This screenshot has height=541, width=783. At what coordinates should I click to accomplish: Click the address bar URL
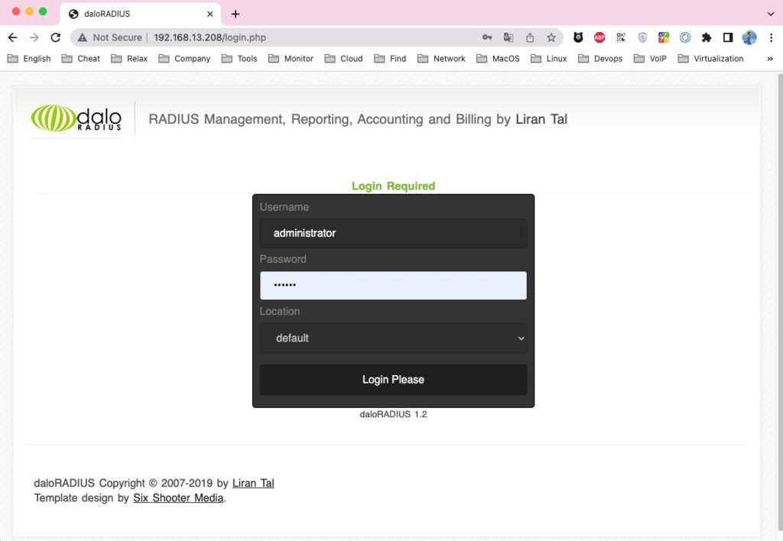210,37
